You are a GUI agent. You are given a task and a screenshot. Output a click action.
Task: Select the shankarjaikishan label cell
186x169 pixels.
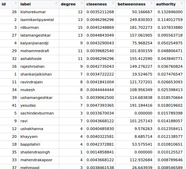coord(39,74)
